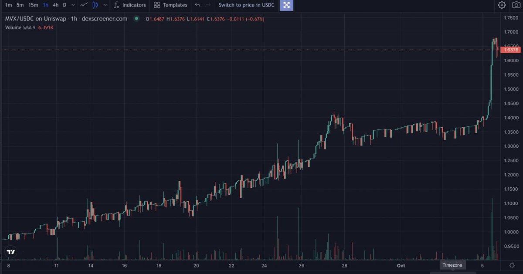Open chart settings gear

tap(502, 5)
